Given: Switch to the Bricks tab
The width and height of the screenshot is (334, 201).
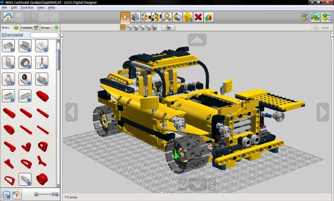Looking at the screenshot, I should pyautogui.click(x=10, y=28).
